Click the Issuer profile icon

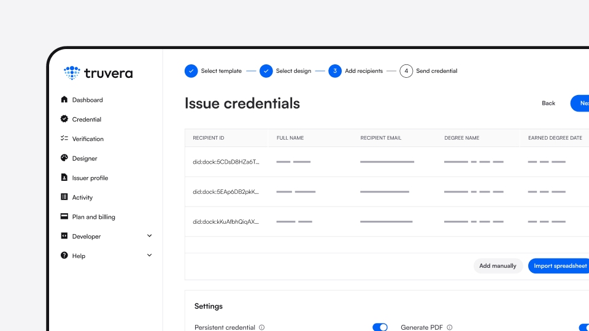tap(64, 178)
